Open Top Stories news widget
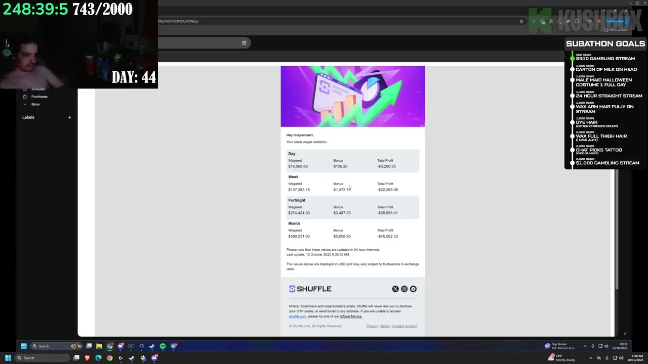648x364 pixels. (x=560, y=346)
